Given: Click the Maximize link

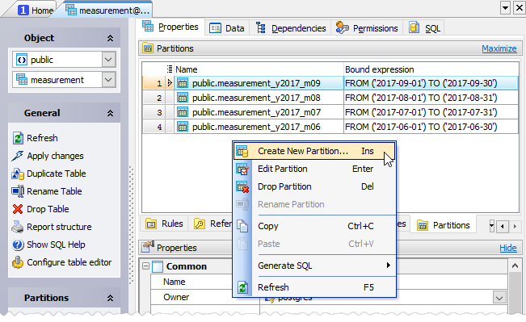Looking at the screenshot, I should (499, 48).
